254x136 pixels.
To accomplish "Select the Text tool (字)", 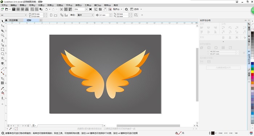I will tap(3, 63).
